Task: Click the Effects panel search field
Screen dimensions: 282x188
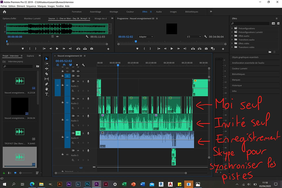Action: pos(250,23)
